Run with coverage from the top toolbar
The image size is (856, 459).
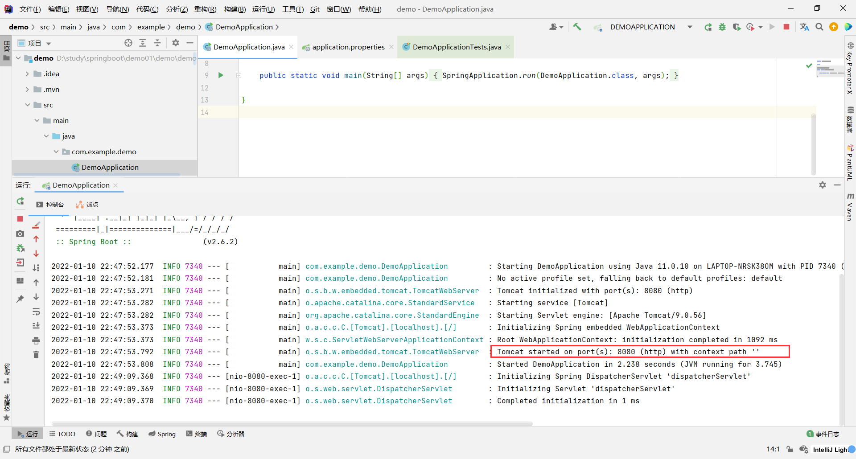click(737, 27)
